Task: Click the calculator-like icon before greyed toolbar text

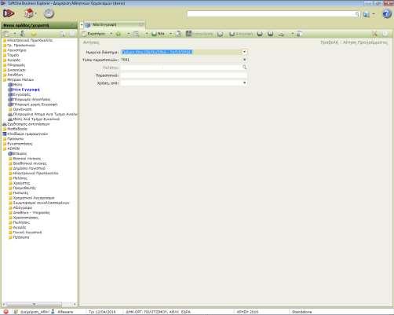Action: pos(188,34)
